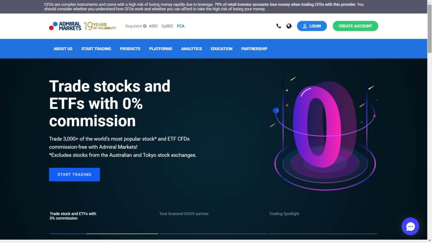Click the 'Trade stocks and ETFs with 0% commission' headline

[110, 103]
